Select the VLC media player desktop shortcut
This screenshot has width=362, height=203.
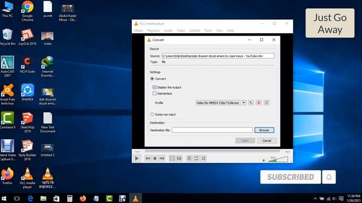point(27,178)
